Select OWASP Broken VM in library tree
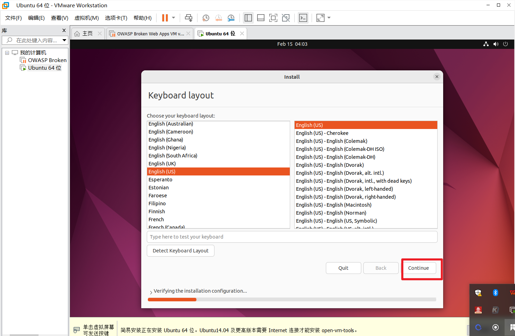Image resolution: width=515 pixels, height=336 pixels. pos(47,60)
